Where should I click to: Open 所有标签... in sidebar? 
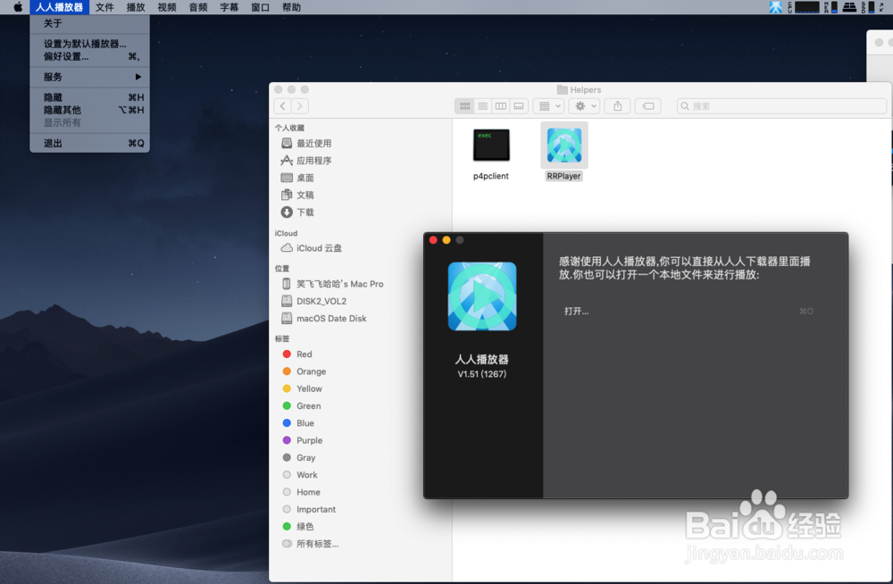click(x=311, y=544)
